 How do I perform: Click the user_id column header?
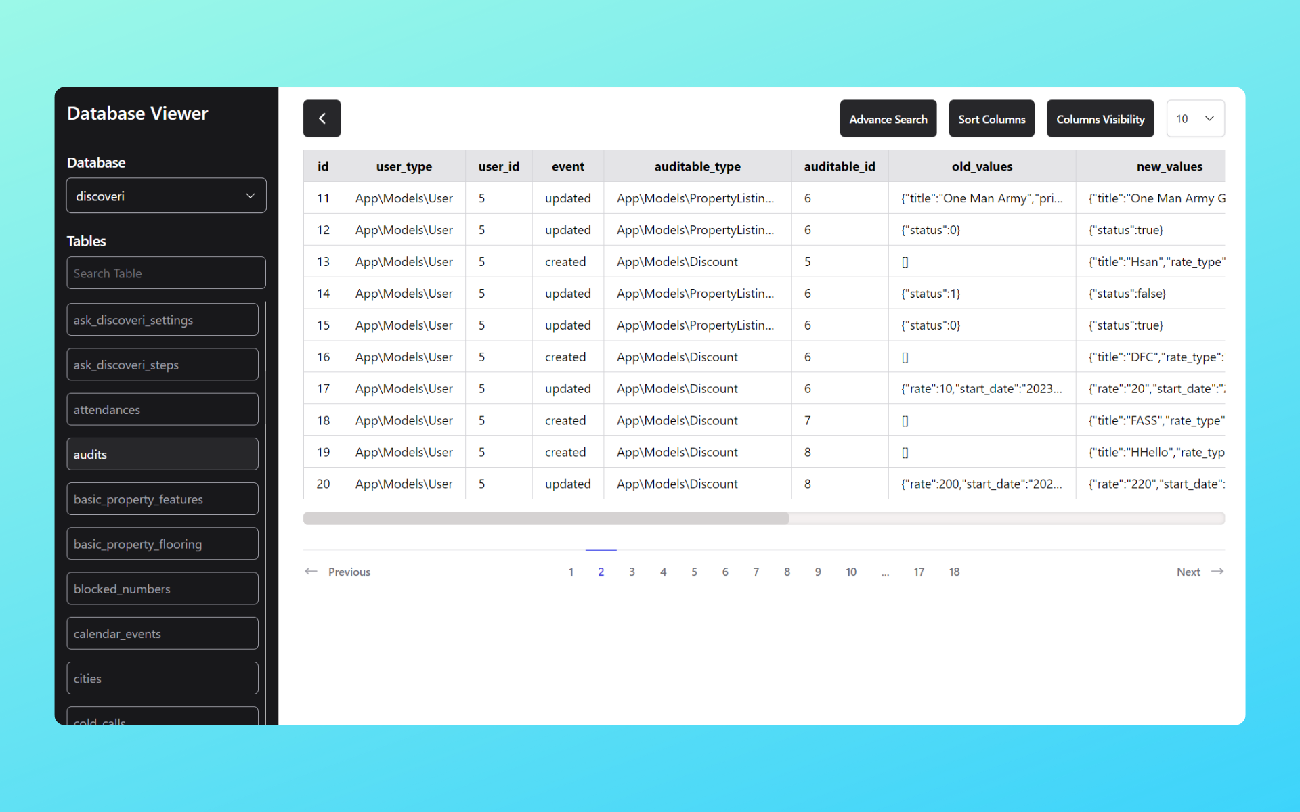(499, 166)
